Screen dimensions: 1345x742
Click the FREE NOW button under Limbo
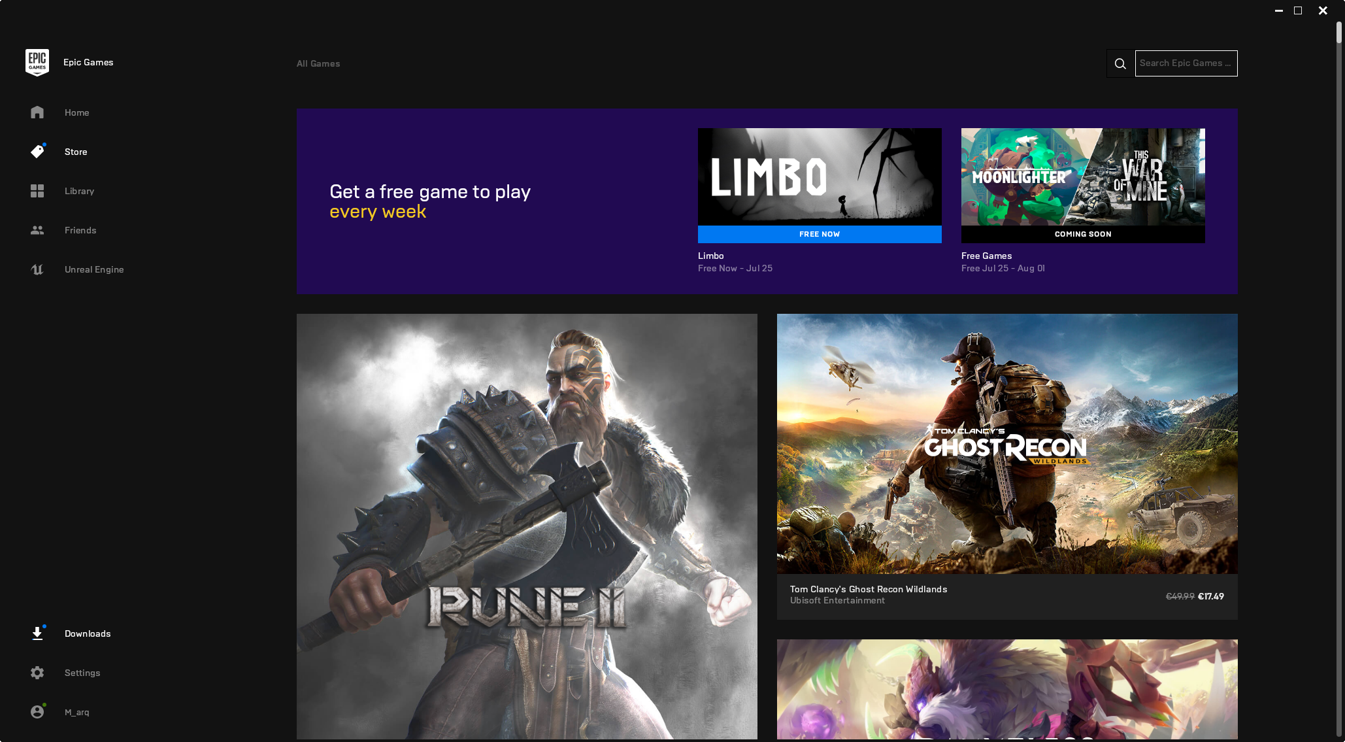coord(820,234)
